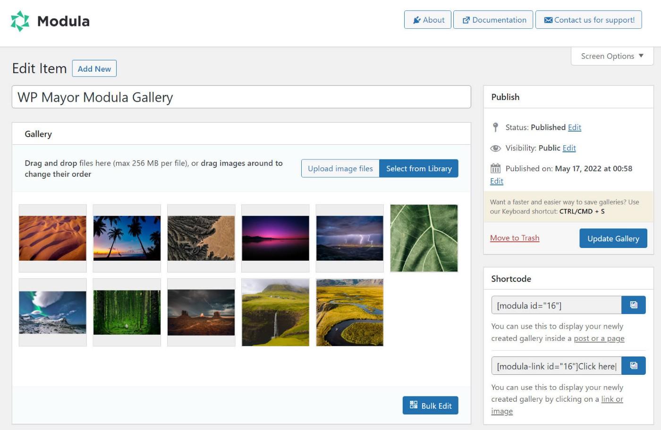The width and height of the screenshot is (661, 430).
Task: Edit the Public visibility
Action: [x=569, y=148]
